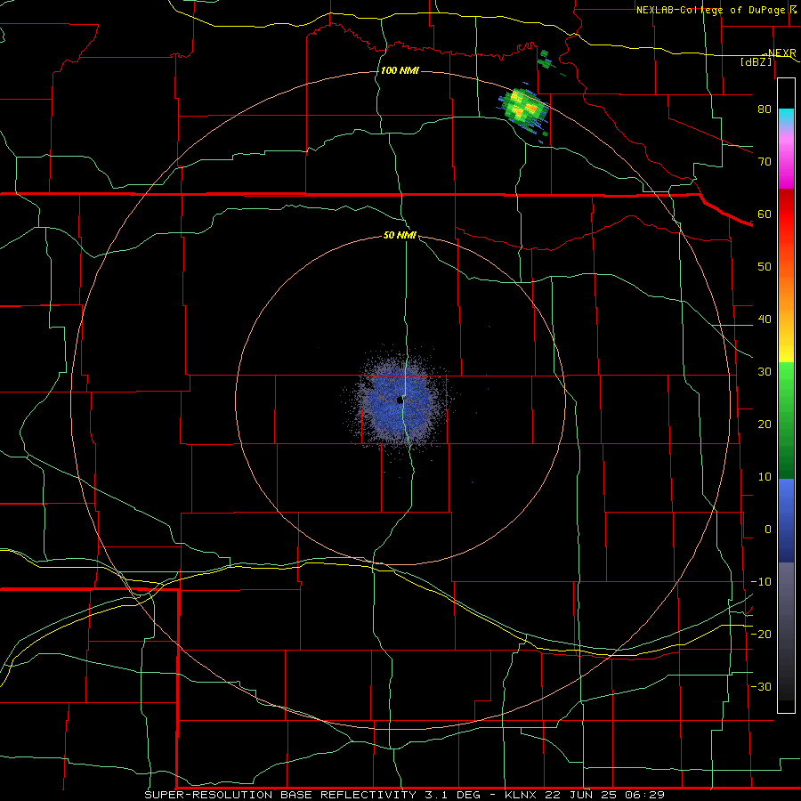Click the 10 value on the dBZ scale
The image size is (801, 801).
(x=765, y=477)
